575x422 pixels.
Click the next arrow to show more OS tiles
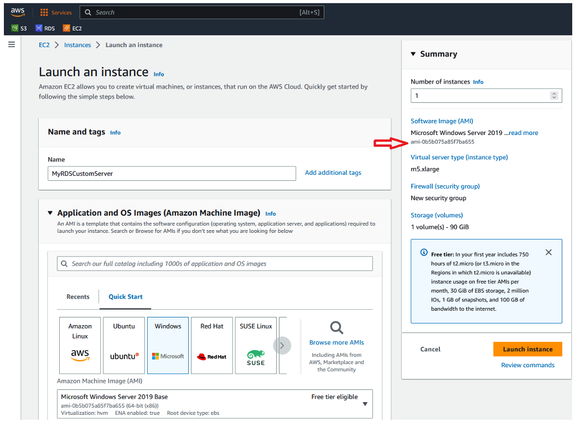pyautogui.click(x=282, y=345)
